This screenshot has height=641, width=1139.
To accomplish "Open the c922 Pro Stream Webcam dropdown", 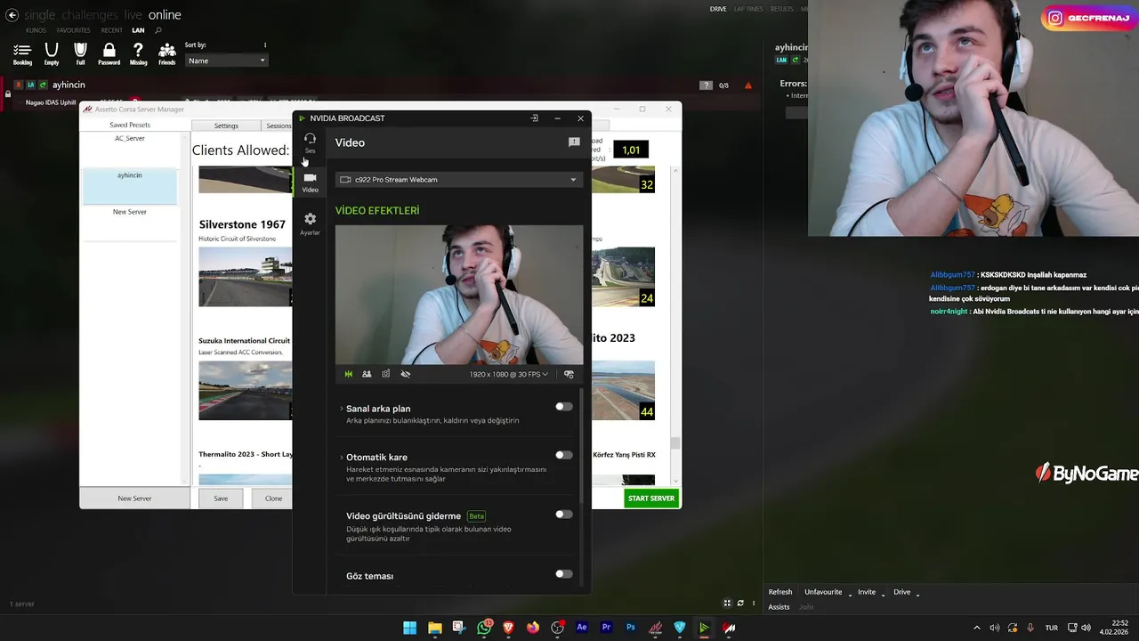I will coord(459,180).
